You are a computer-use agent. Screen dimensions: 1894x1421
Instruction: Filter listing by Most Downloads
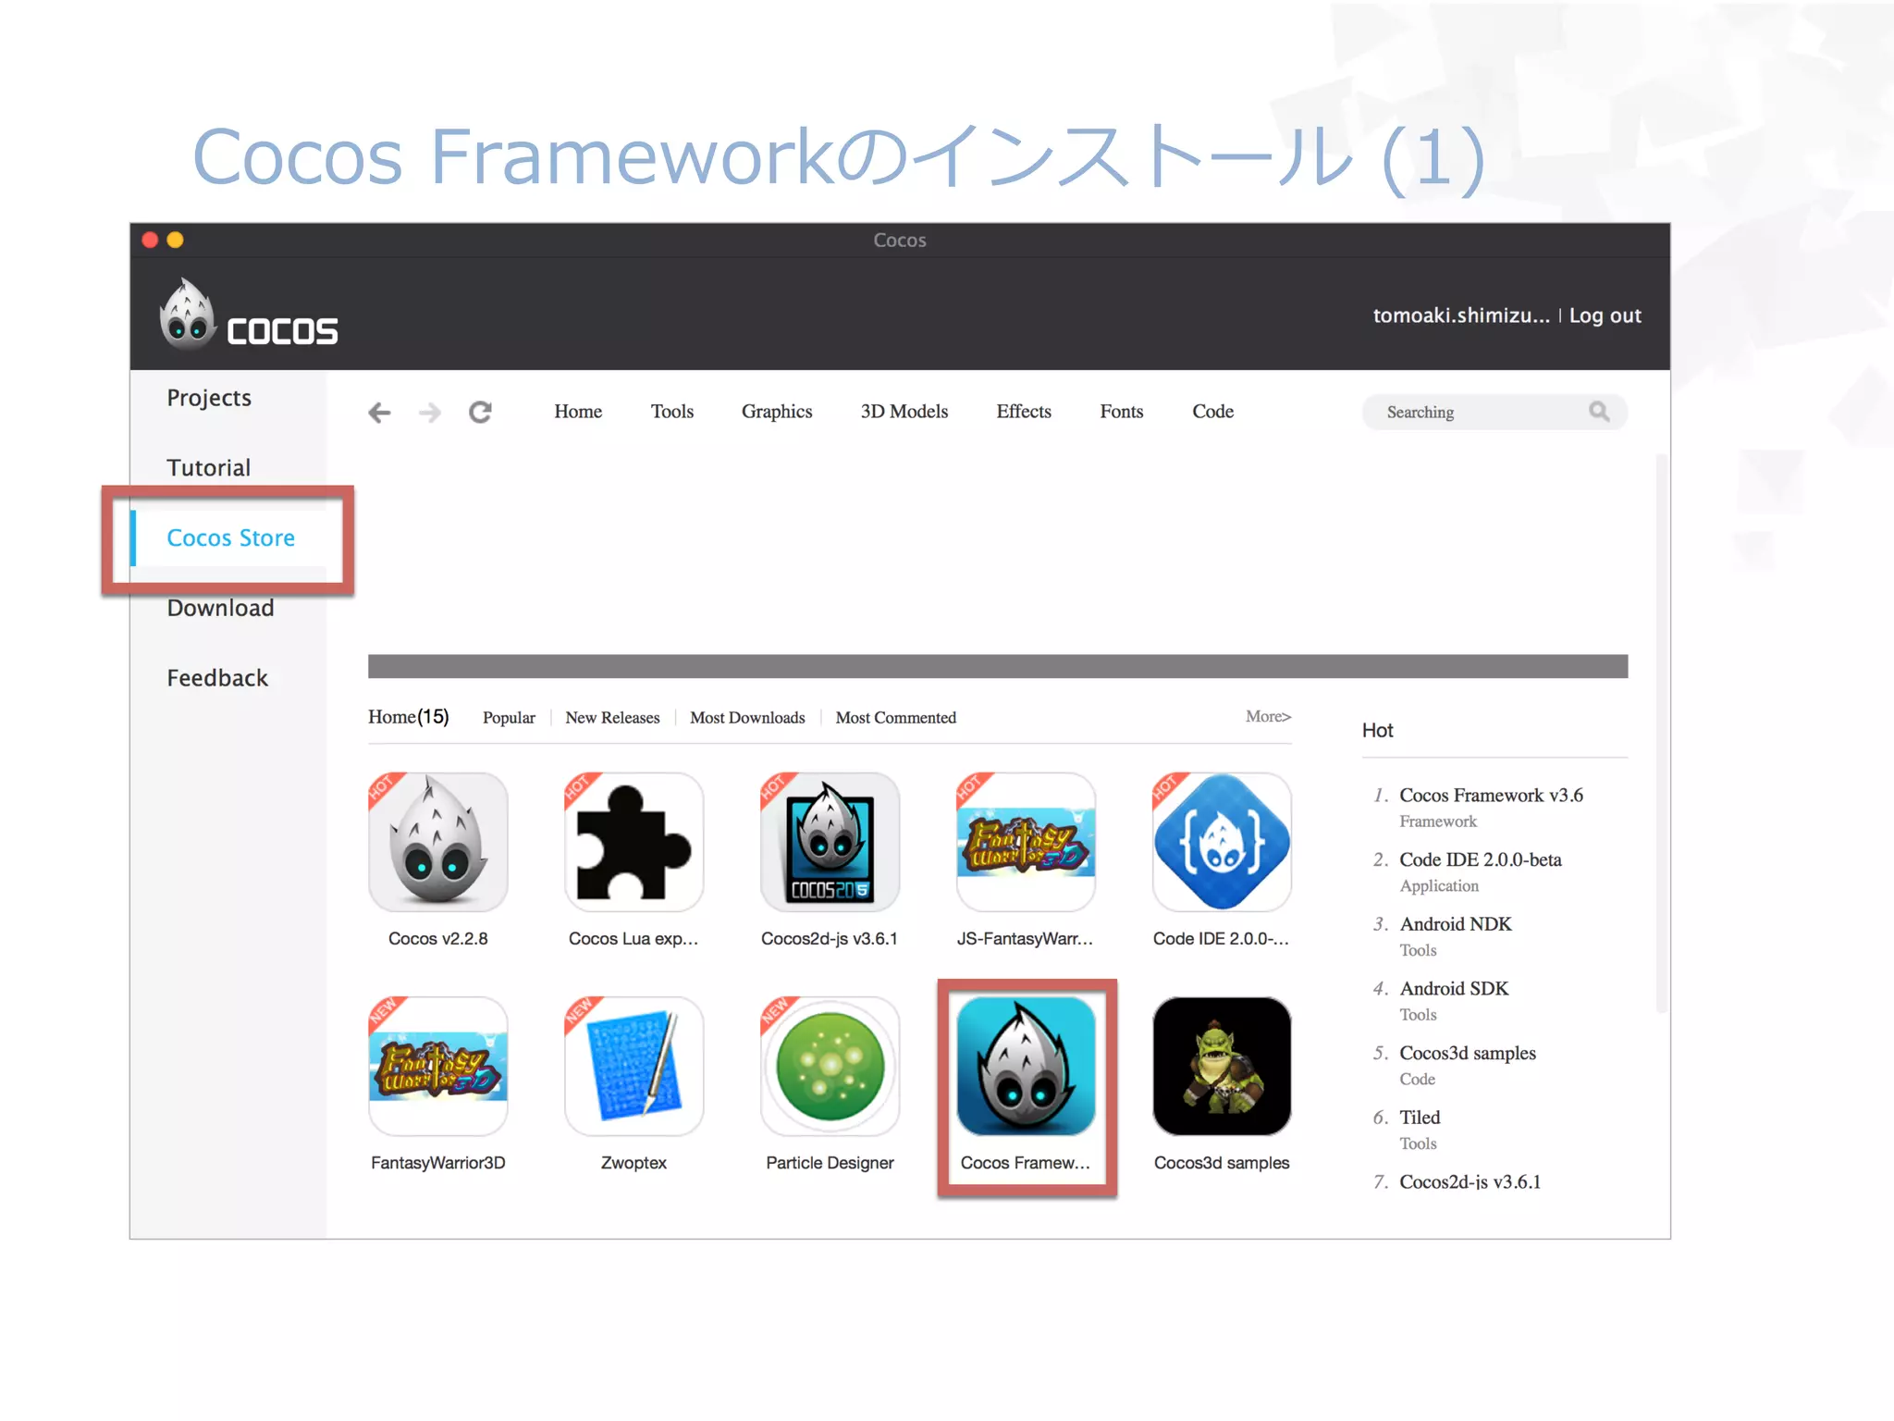tap(747, 718)
